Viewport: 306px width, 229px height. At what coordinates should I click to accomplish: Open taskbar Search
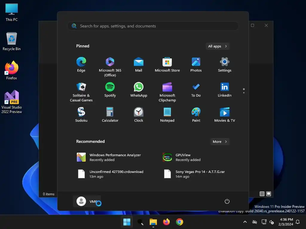click(x=140, y=222)
